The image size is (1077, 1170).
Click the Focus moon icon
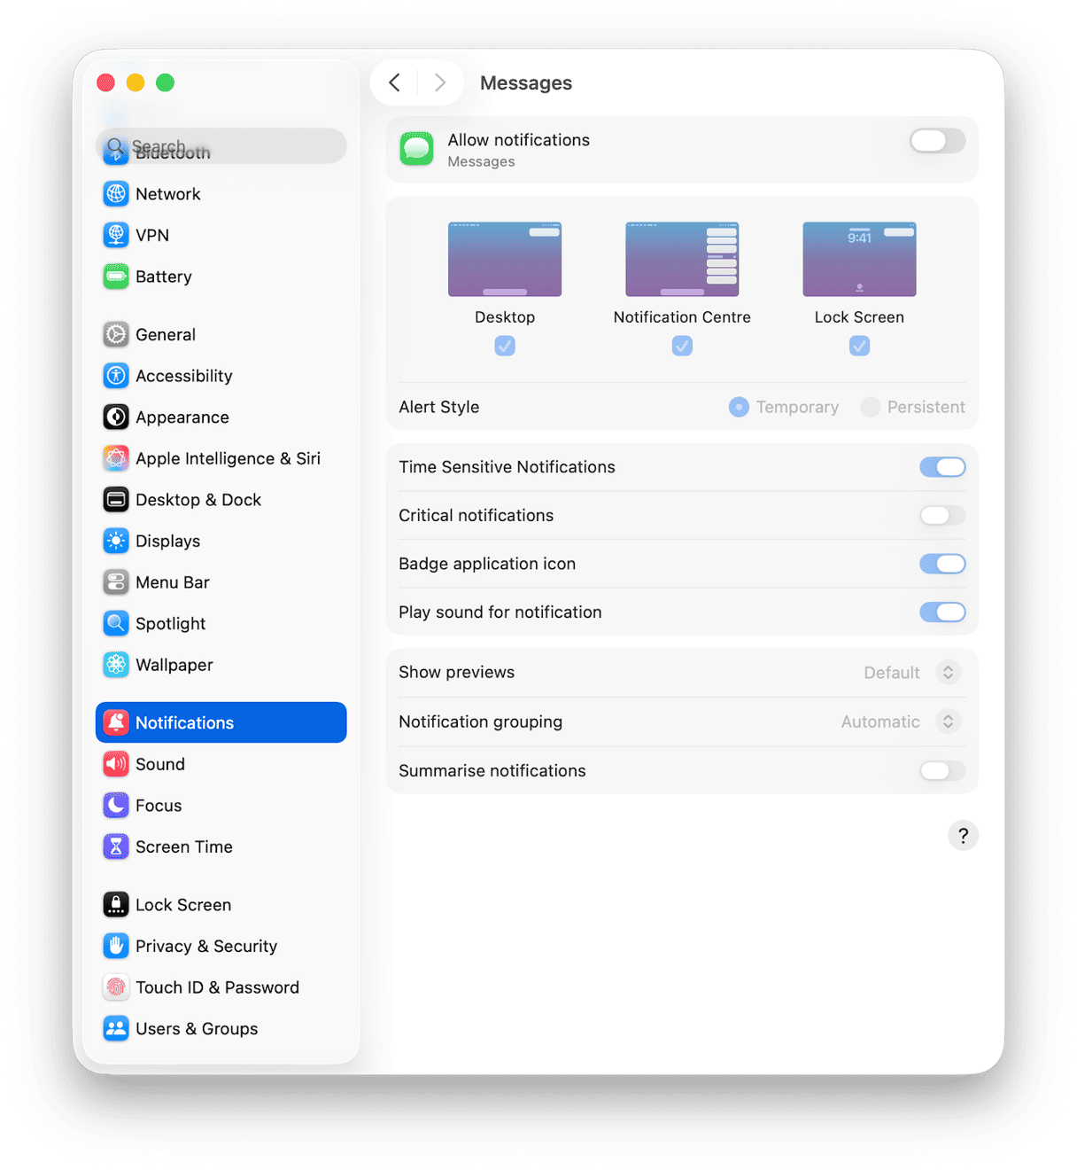(x=116, y=806)
